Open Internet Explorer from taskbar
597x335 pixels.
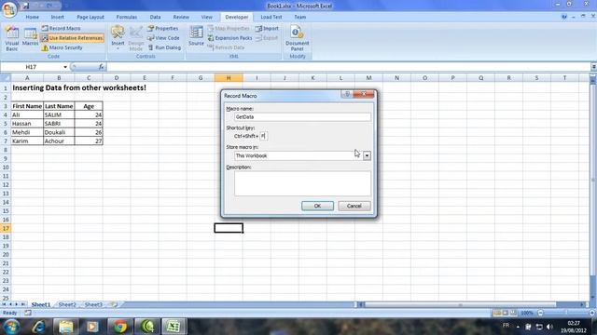click(38, 327)
